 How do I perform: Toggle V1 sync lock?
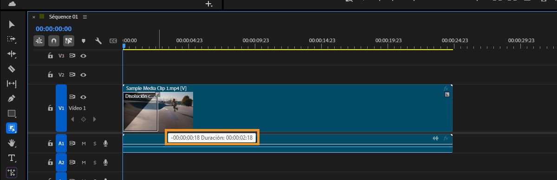72,97
